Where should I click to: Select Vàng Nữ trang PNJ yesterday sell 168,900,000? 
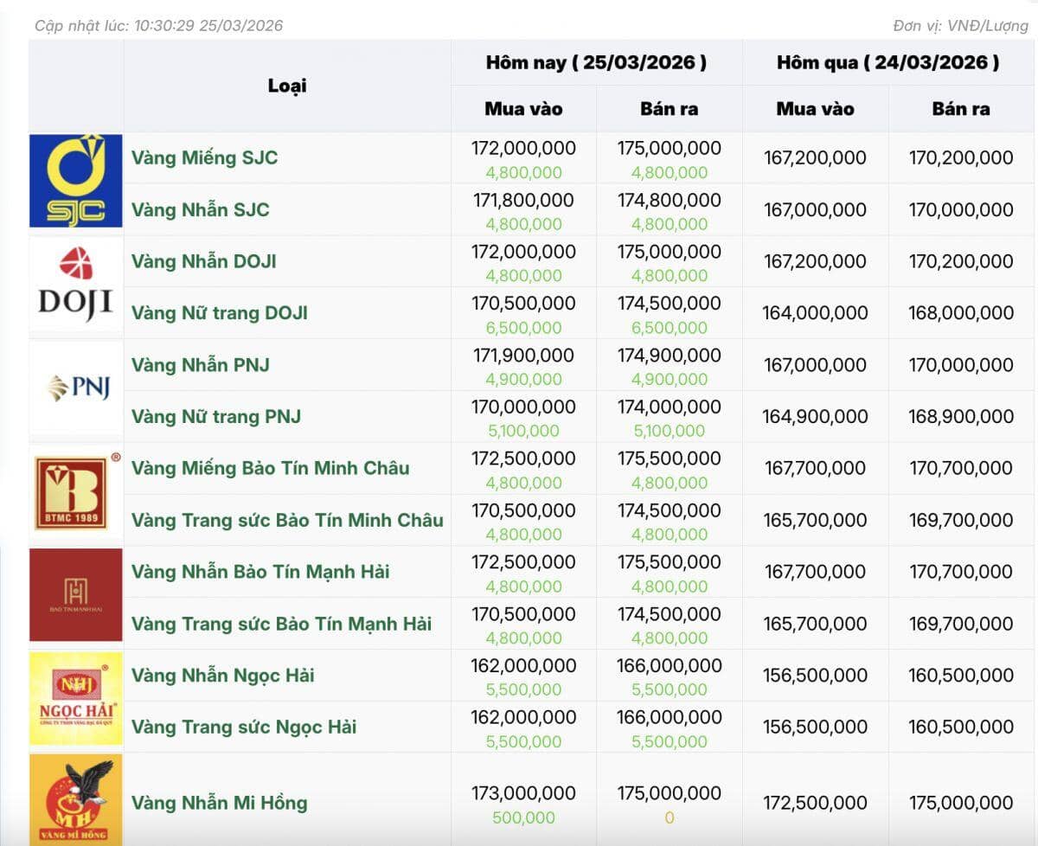(x=961, y=417)
